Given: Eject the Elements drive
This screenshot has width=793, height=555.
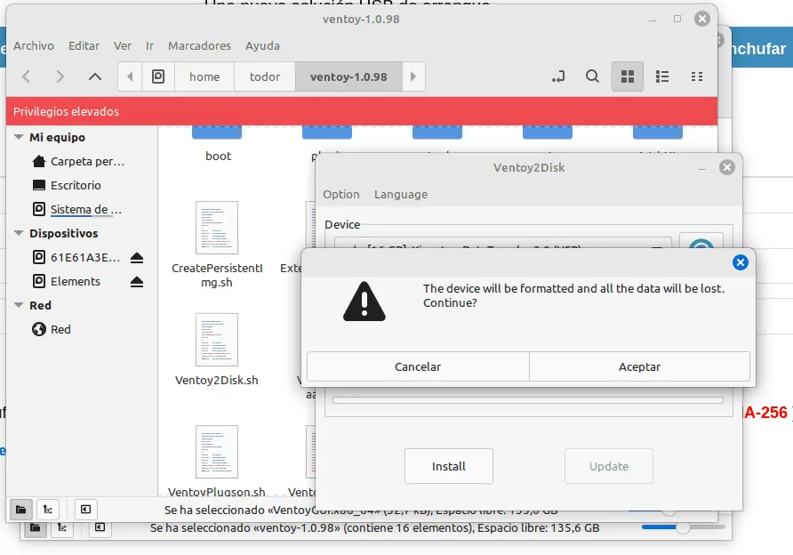Looking at the screenshot, I should 137,282.
